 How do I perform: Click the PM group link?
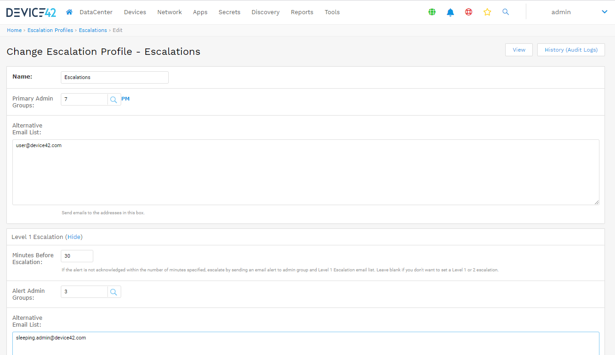125,99
